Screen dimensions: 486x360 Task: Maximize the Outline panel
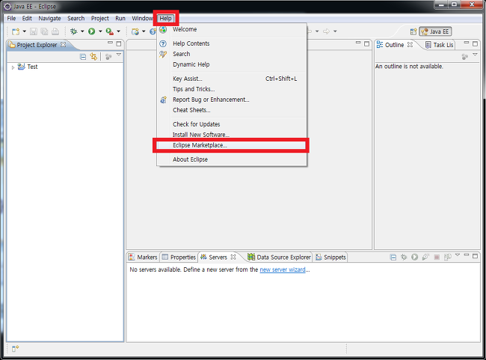click(475, 44)
